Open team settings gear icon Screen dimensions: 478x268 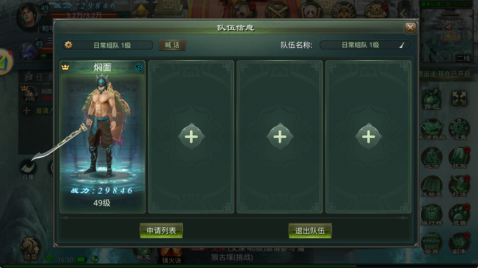pyautogui.click(x=69, y=45)
